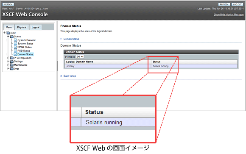Click the System Overview page icon

coord(15,40)
